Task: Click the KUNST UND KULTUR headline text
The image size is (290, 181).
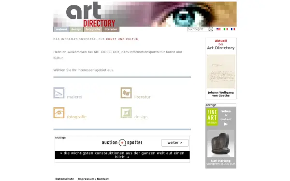Action: (x=122, y=39)
